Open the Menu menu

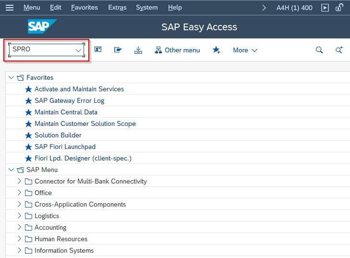point(32,8)
